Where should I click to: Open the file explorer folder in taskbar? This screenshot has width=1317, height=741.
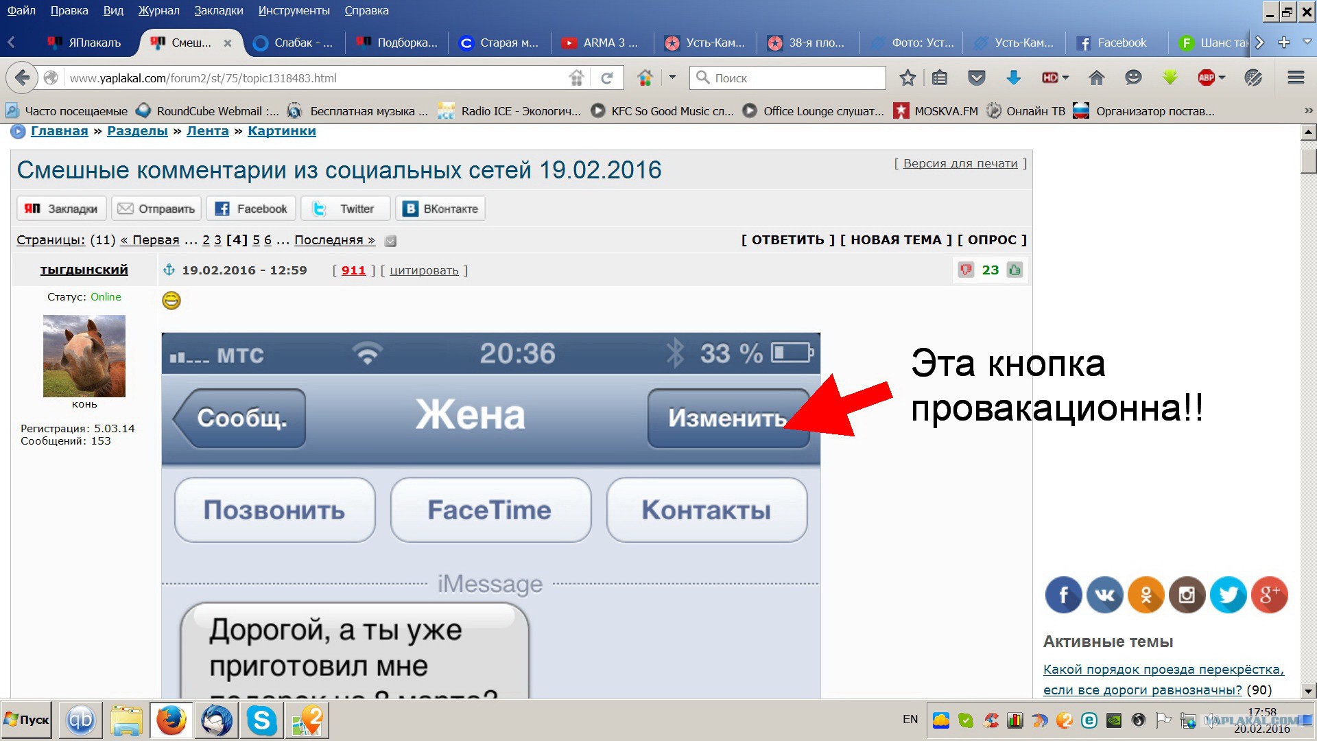pos(126,720)
